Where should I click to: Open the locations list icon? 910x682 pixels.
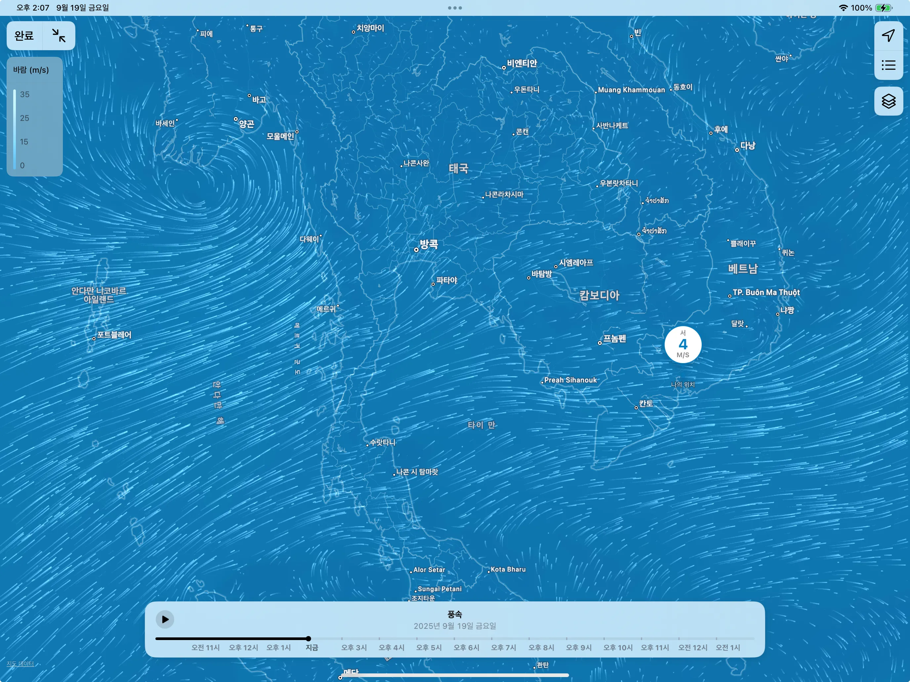(x=888, y=65)
